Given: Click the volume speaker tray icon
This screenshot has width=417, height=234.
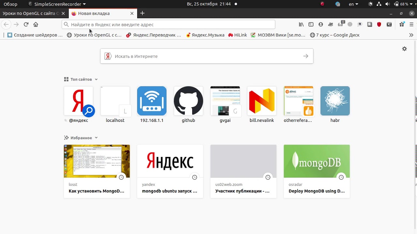Looking at the screenshot, I should [x=387, y=4].
